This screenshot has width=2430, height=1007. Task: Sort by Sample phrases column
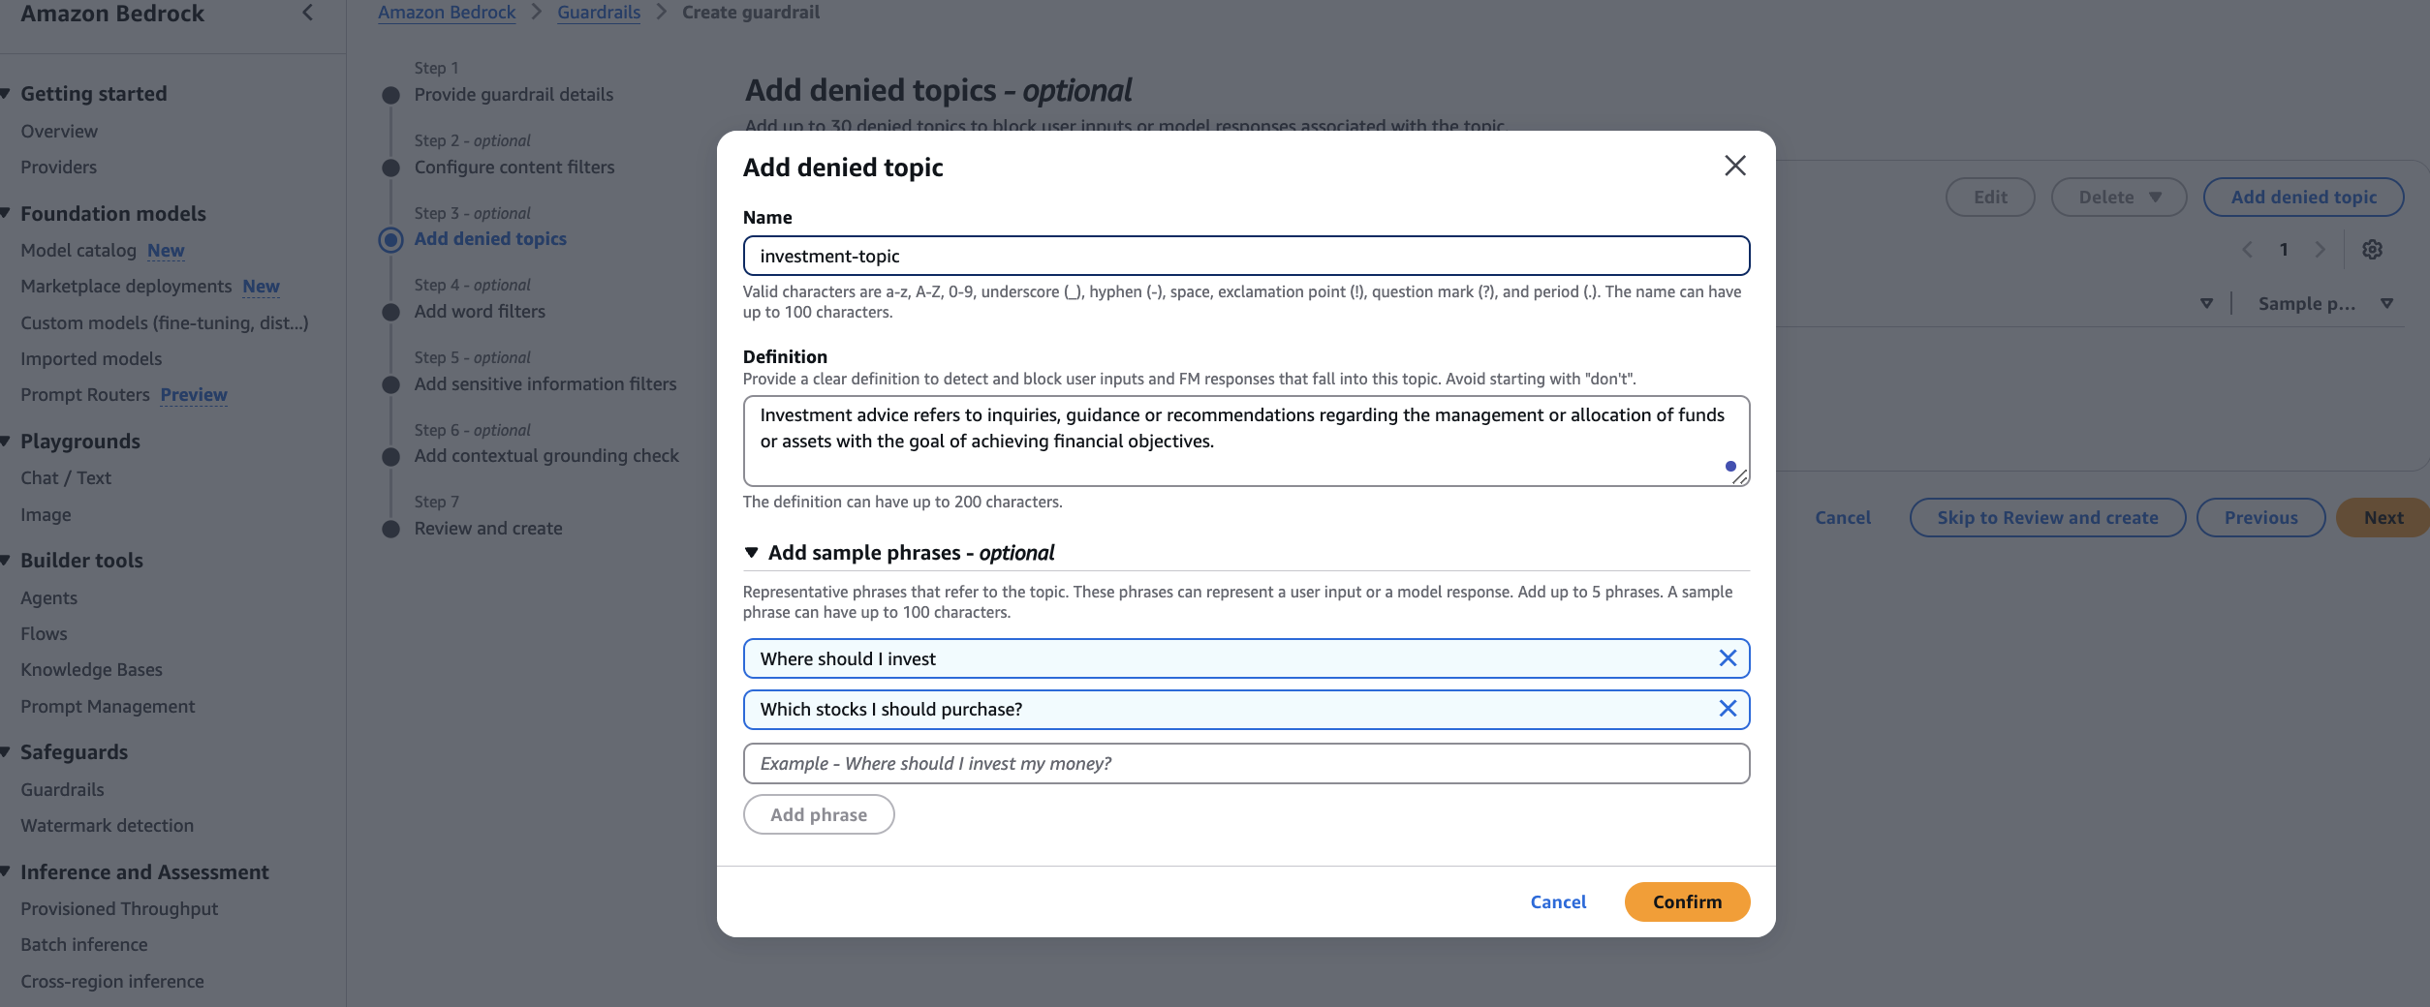pyautogui.click(x=2386, y=303)
